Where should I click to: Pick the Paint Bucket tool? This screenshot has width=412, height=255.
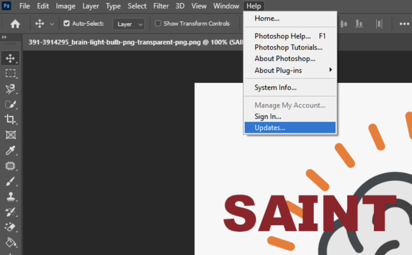click(10, 242)
